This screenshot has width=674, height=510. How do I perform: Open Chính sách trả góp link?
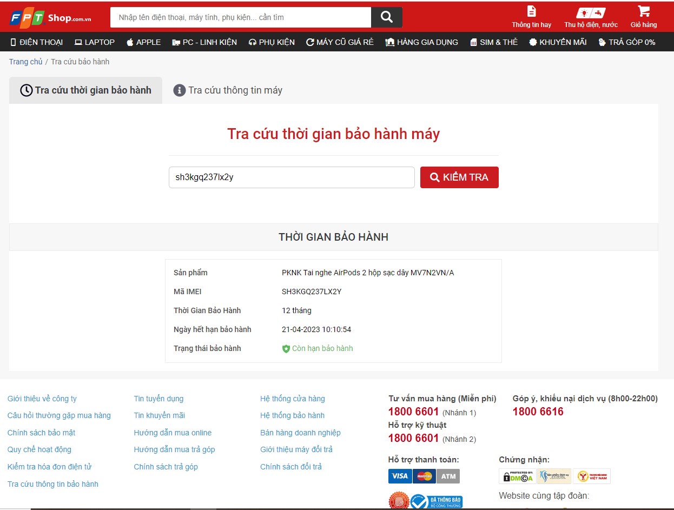click(166, 467)
